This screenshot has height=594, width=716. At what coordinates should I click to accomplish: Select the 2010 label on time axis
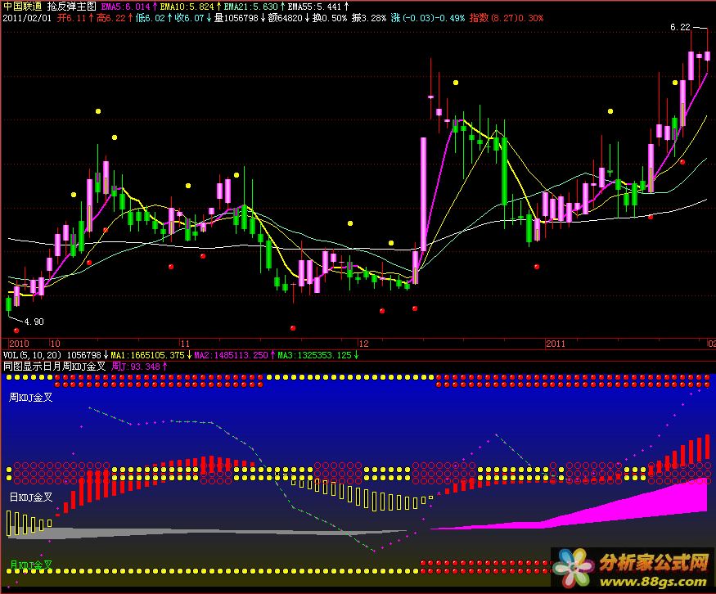[x=19, y=344]
